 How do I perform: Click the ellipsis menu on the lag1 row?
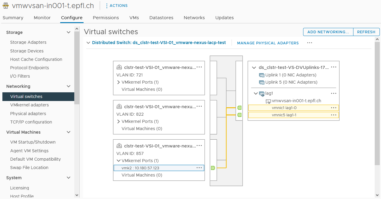point(333,94)
